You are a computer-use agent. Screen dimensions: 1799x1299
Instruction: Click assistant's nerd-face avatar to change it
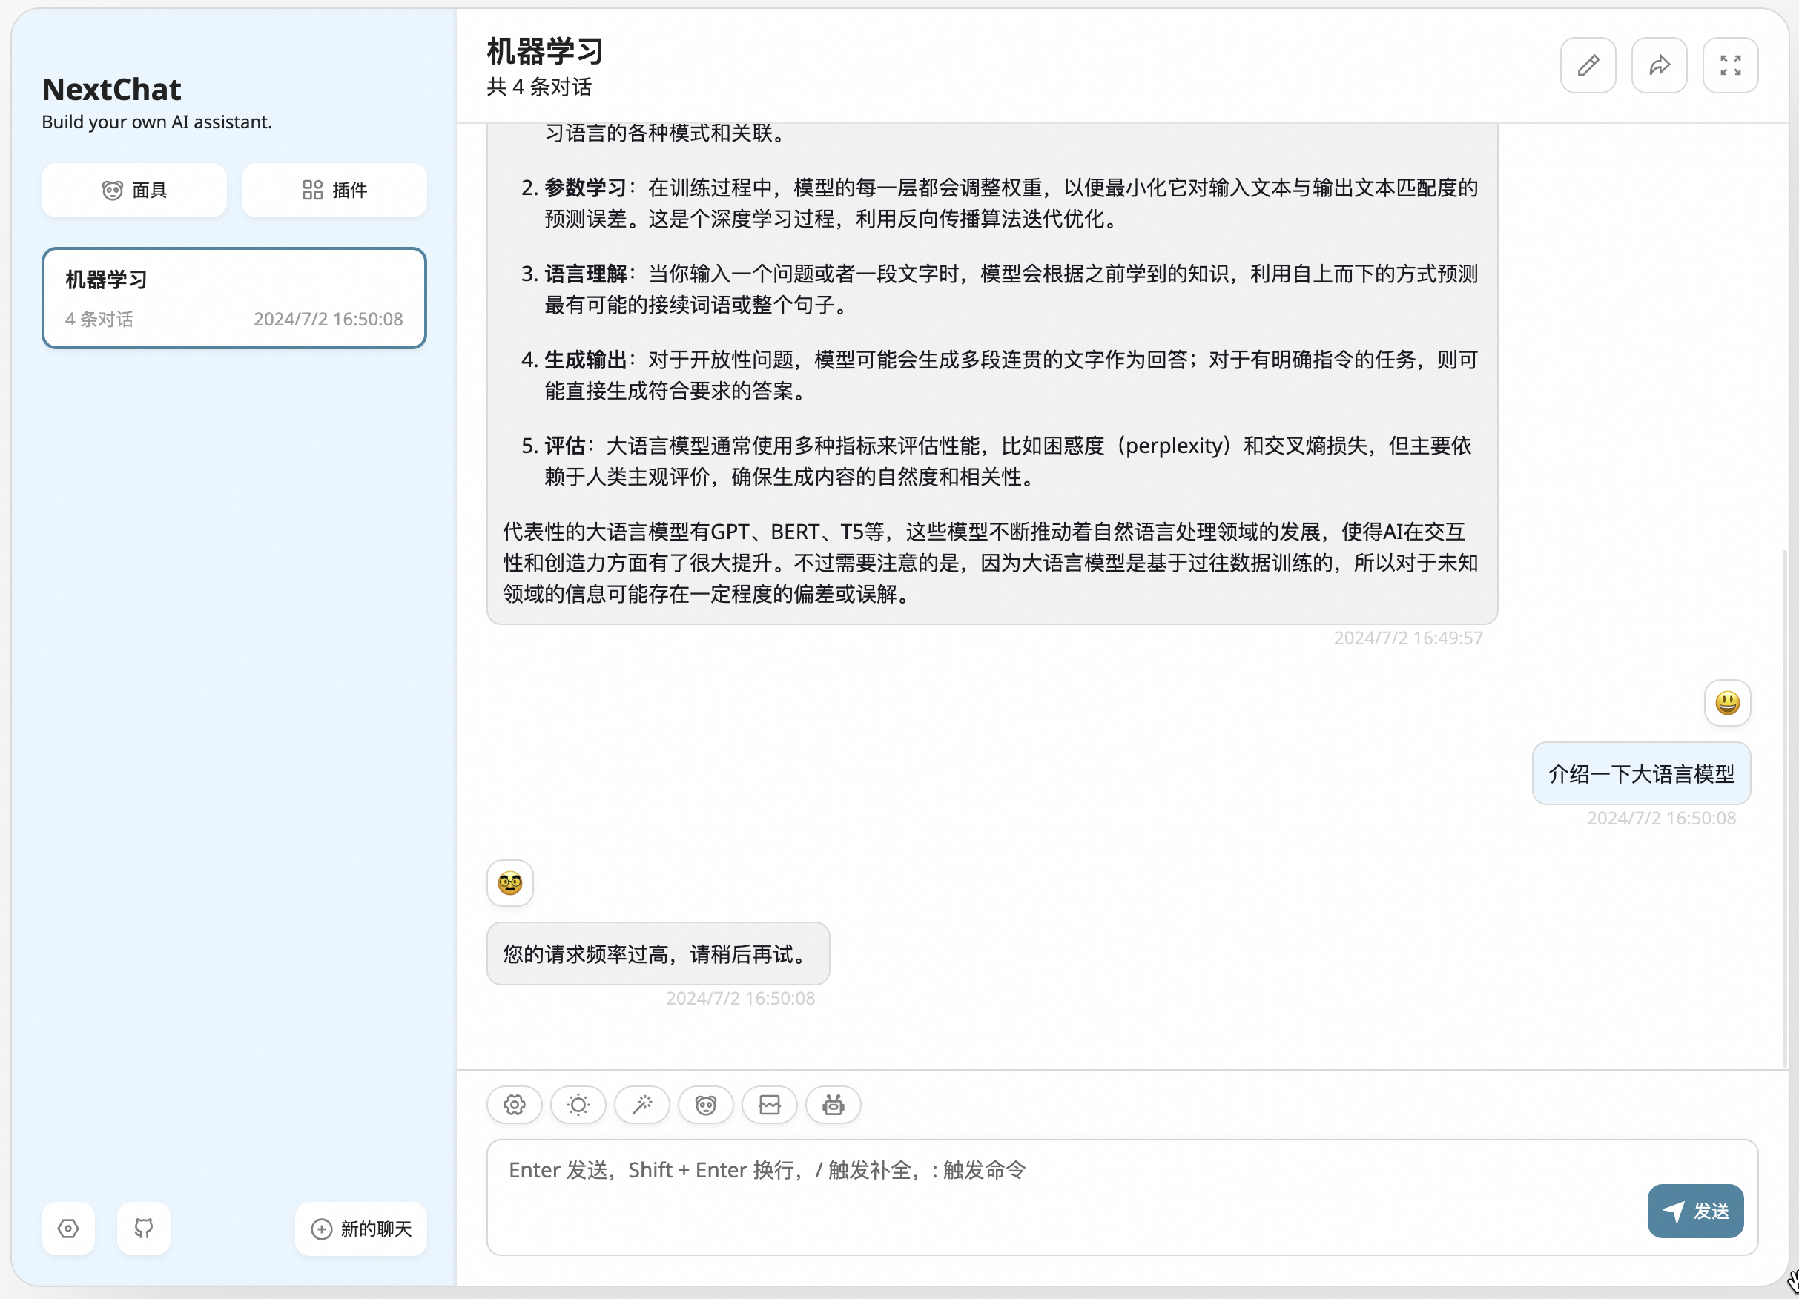click(510, 882)
